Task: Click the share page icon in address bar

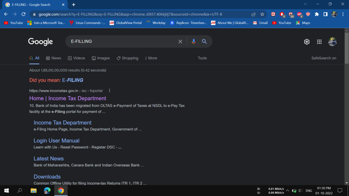Action: 254,14
